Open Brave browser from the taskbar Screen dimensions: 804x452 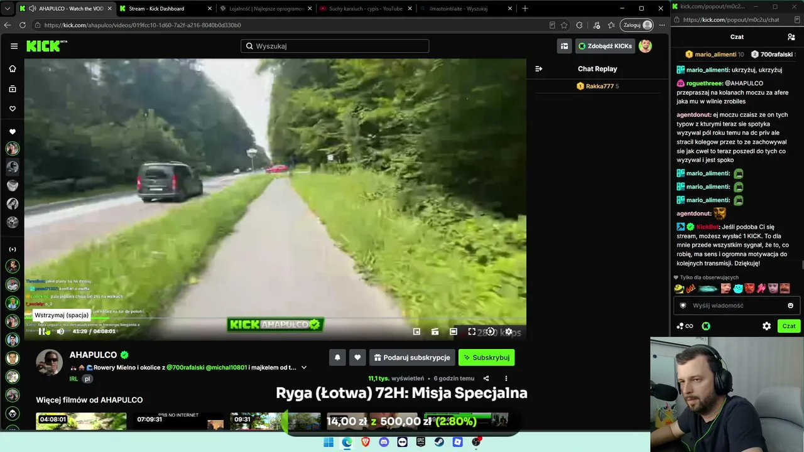coord(366,442)
